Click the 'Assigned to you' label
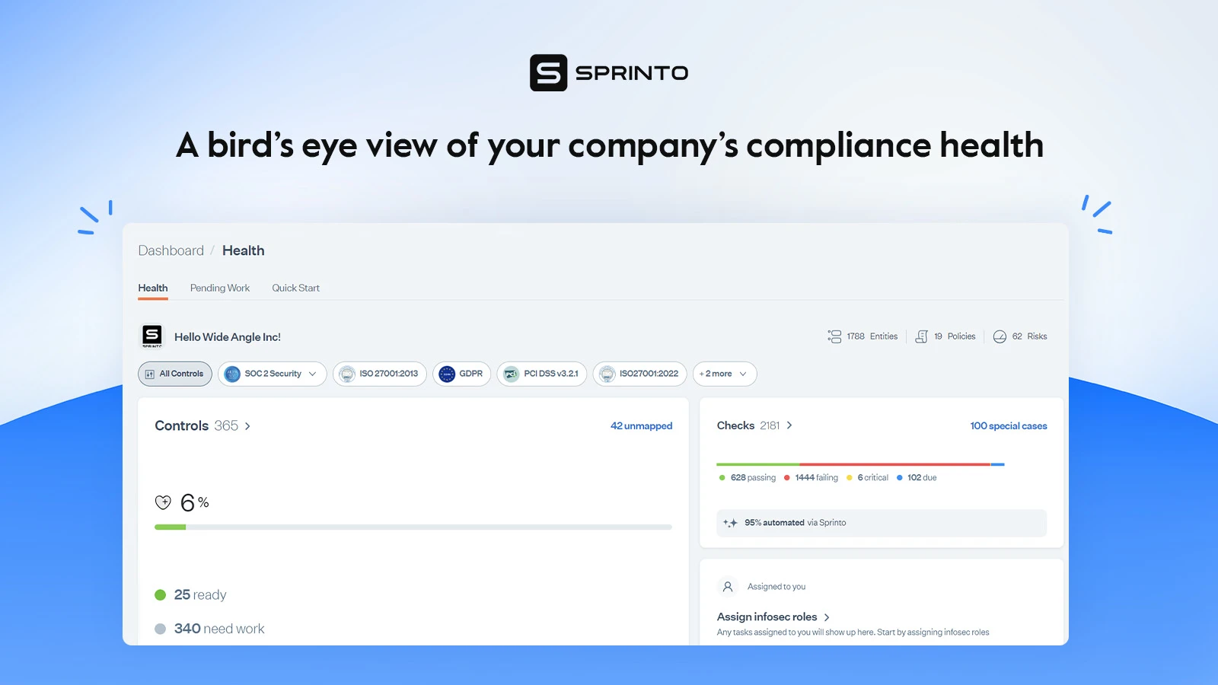The width and height of the screenshot is (1218, 685). tap(776, 587)
